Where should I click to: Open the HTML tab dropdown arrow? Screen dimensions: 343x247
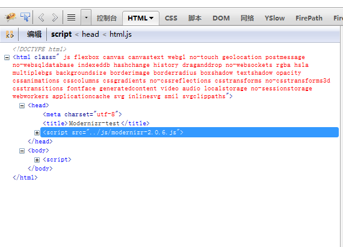(152, 18)
